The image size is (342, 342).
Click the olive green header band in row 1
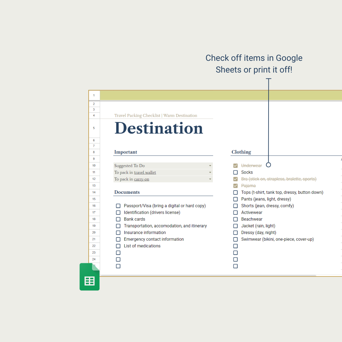tap(221, 95)
